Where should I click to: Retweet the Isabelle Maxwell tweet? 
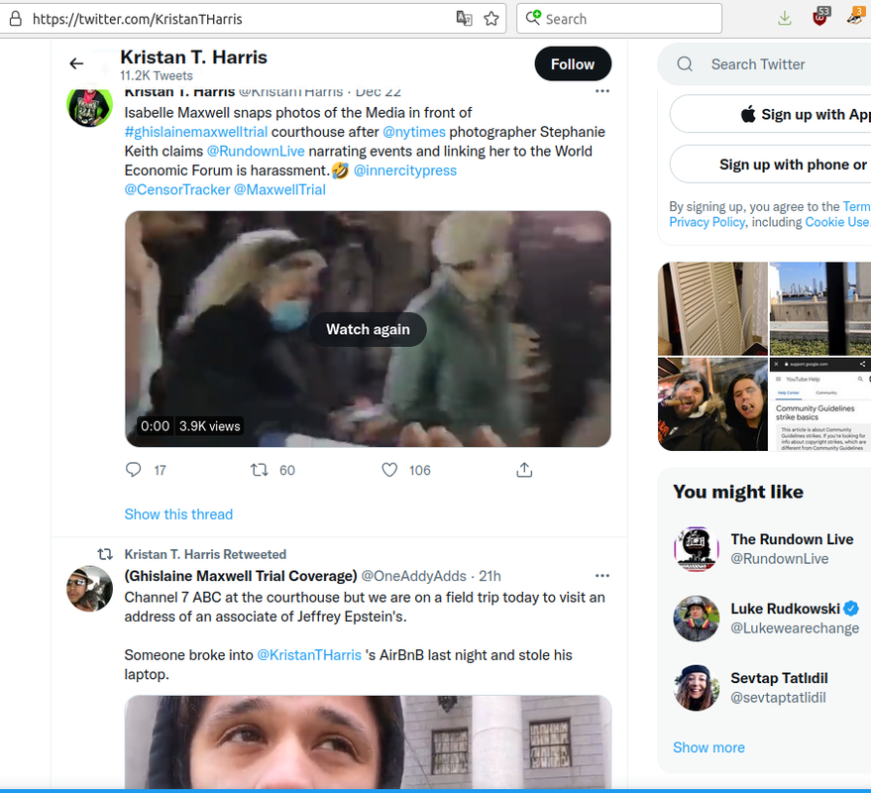(x=260, y=470)
